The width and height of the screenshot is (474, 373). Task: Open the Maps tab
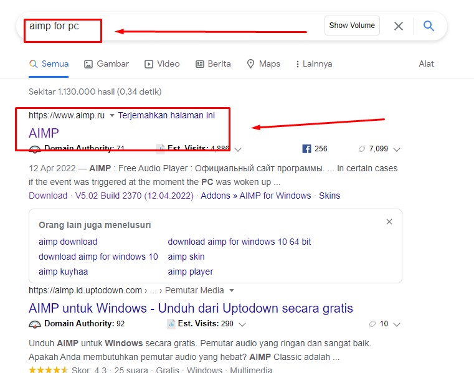263,64
